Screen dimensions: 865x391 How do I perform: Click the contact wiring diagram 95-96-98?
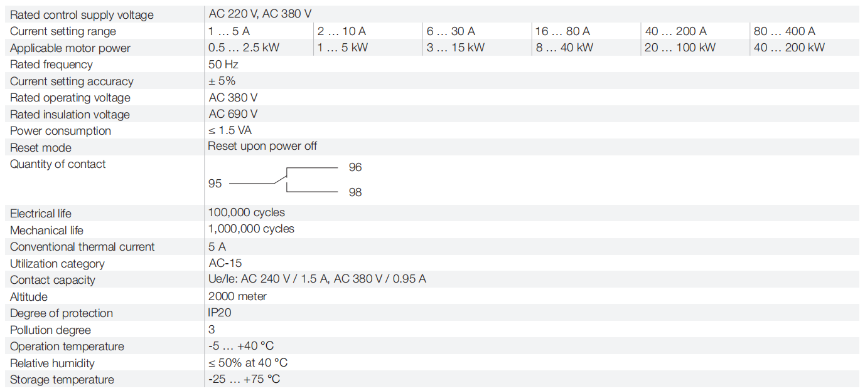[284, 180]
